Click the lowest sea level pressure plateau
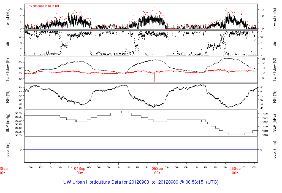 click(x=237, y=135)
